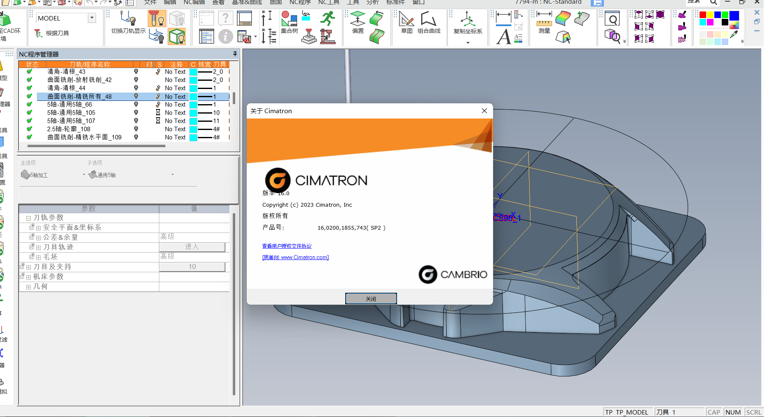Pick the red color swatch
The image size is (764, 417).
coord(703,15)
